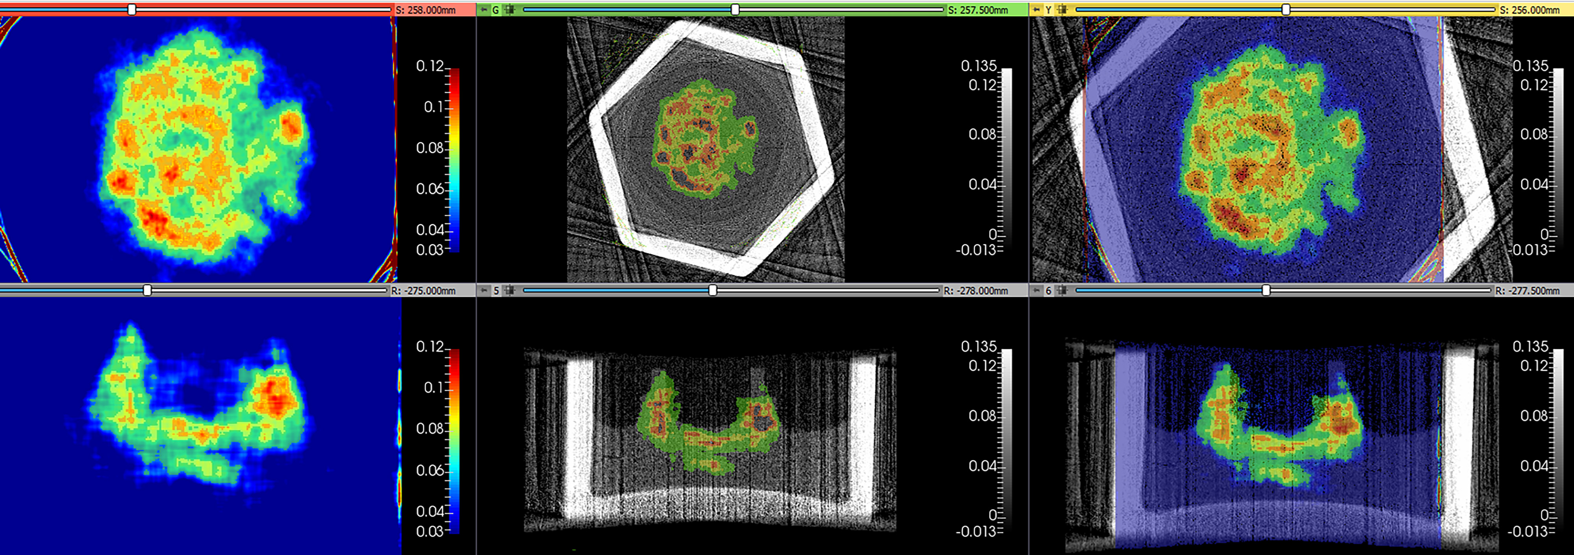Click the grayscale legend bar in slice view 6
The height and width of the screenshot is (555, 1574).
point(1559,441)
